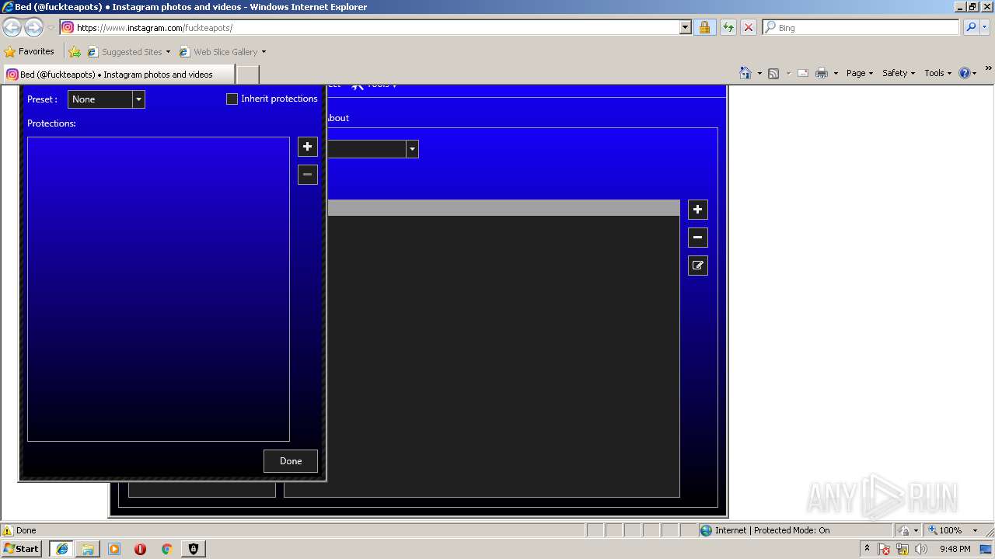
Task: Select the Bed (@fuckteapots) Instagram tab
Action: pos(119,75)
